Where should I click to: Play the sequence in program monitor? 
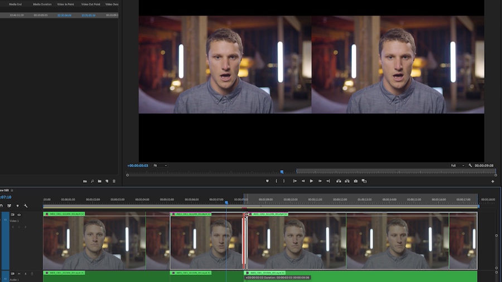coord(311,181)
